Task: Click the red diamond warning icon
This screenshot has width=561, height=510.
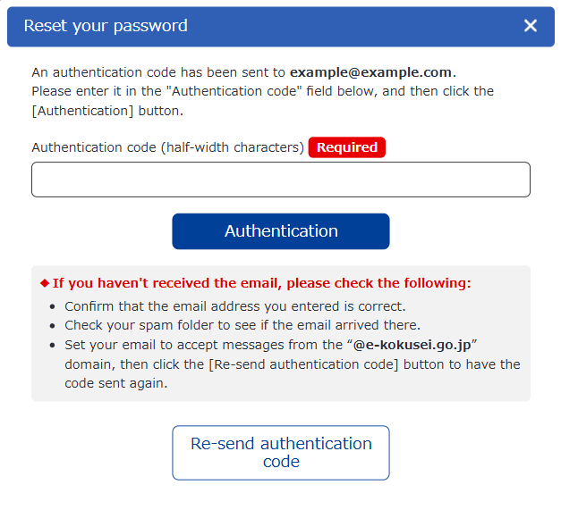Action: pyautogui.click(x=45, y=283)
